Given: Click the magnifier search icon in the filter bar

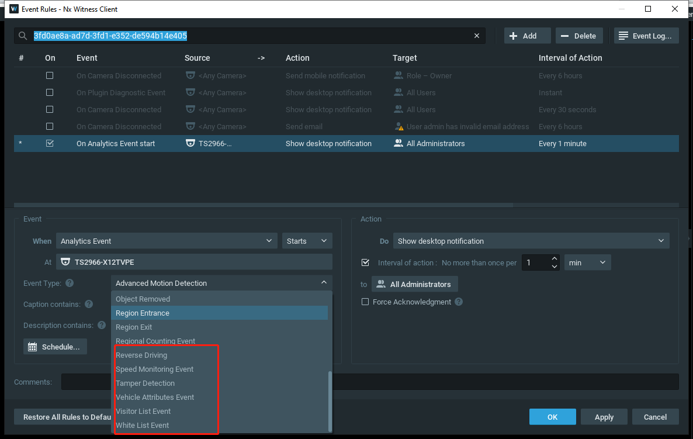Looking at the screenshot, I should tap(23, 36).
